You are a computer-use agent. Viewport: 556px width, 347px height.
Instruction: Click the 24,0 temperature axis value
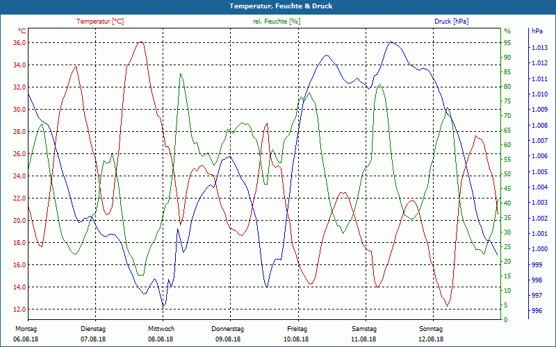[19, 176]
